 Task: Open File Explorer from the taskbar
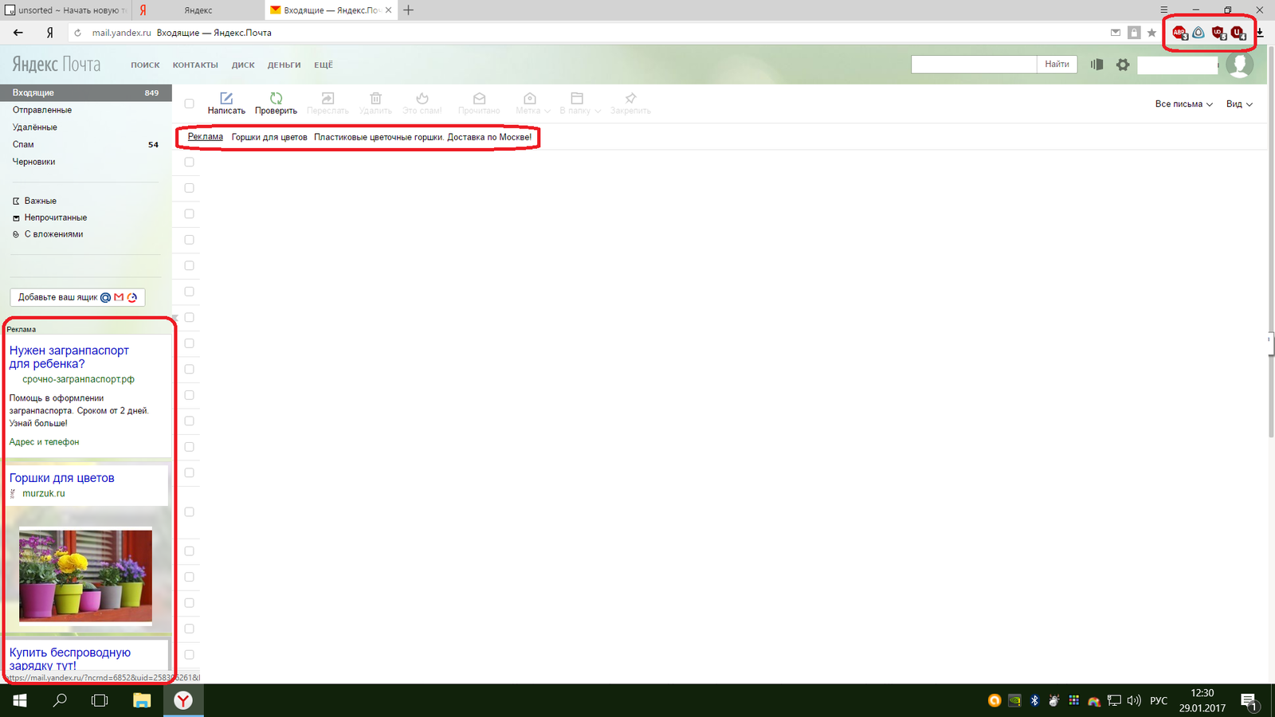click(142, 700)
